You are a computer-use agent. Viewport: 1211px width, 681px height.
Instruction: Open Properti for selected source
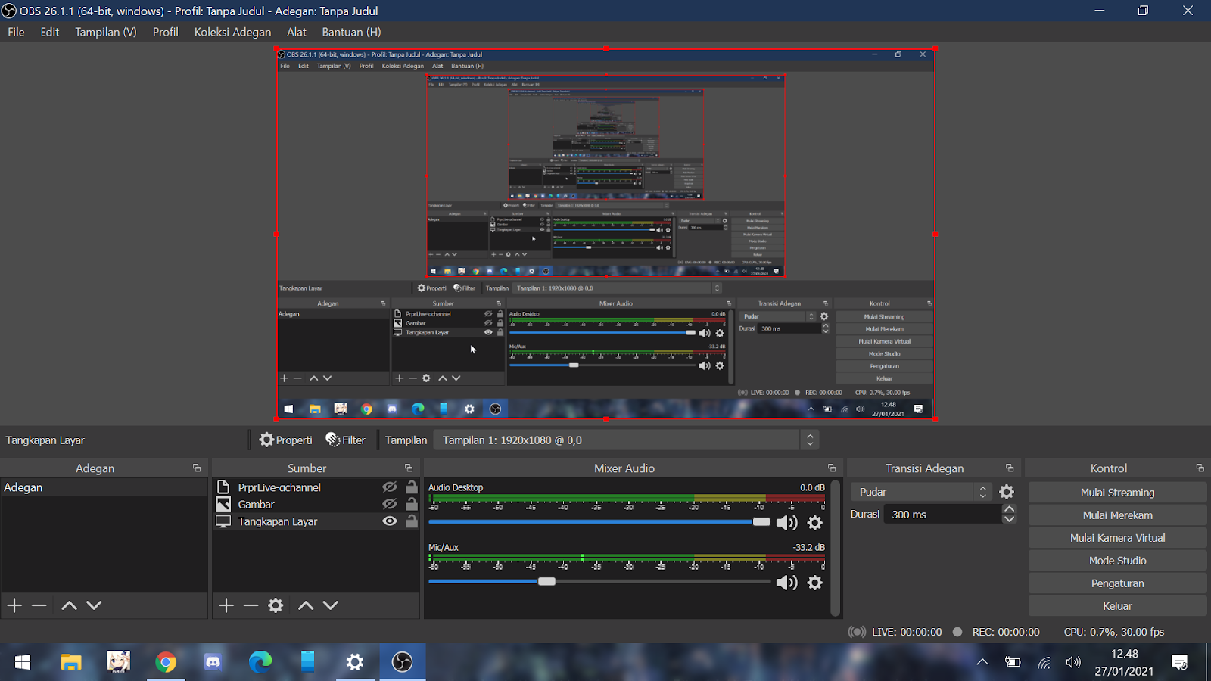pos(285,440)
